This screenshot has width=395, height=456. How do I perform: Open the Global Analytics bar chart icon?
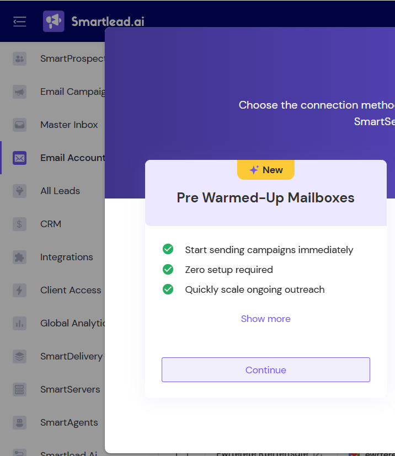[x=20, y=323]
